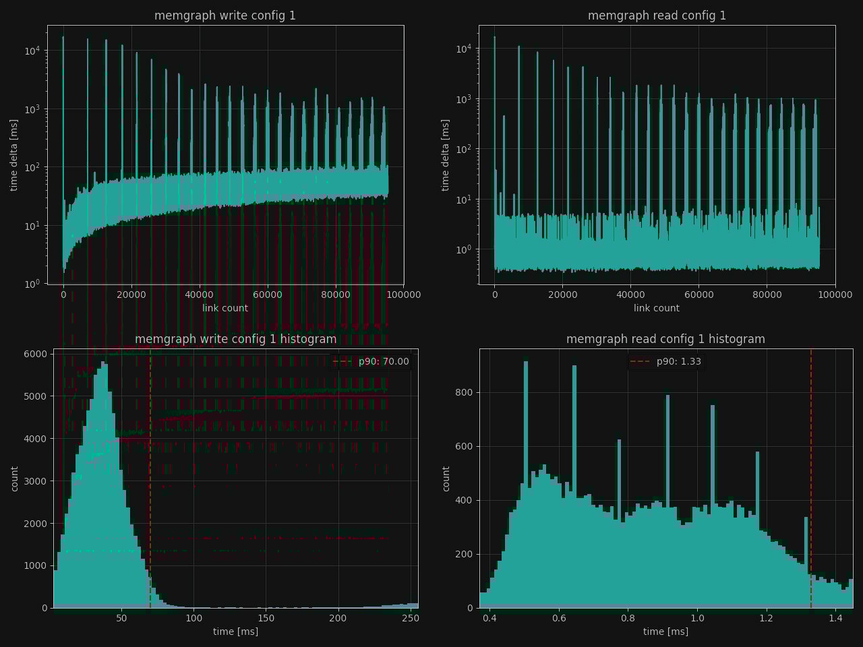Select the '250' tick on write histogram
Screen dimensions: 863x647
click(x=410, y=618)
